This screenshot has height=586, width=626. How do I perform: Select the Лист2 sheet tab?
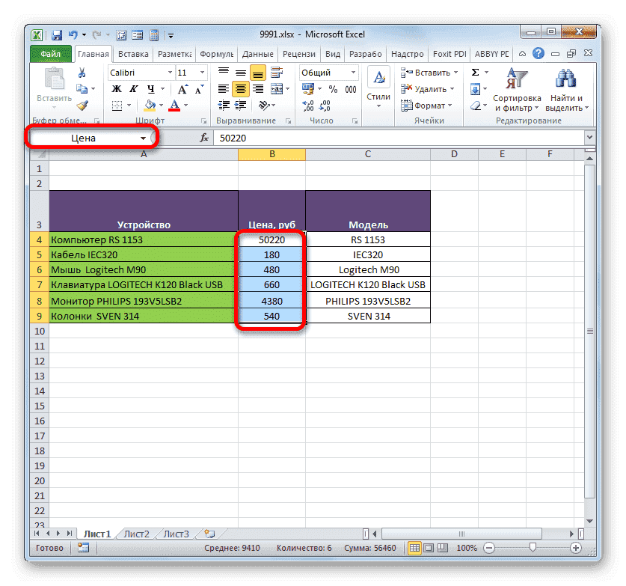(135, 534)
